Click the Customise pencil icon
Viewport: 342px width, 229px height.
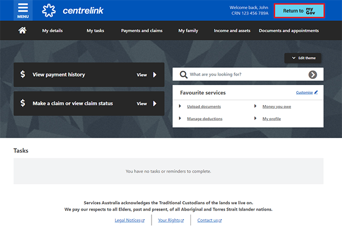click(x=316, y=92)
